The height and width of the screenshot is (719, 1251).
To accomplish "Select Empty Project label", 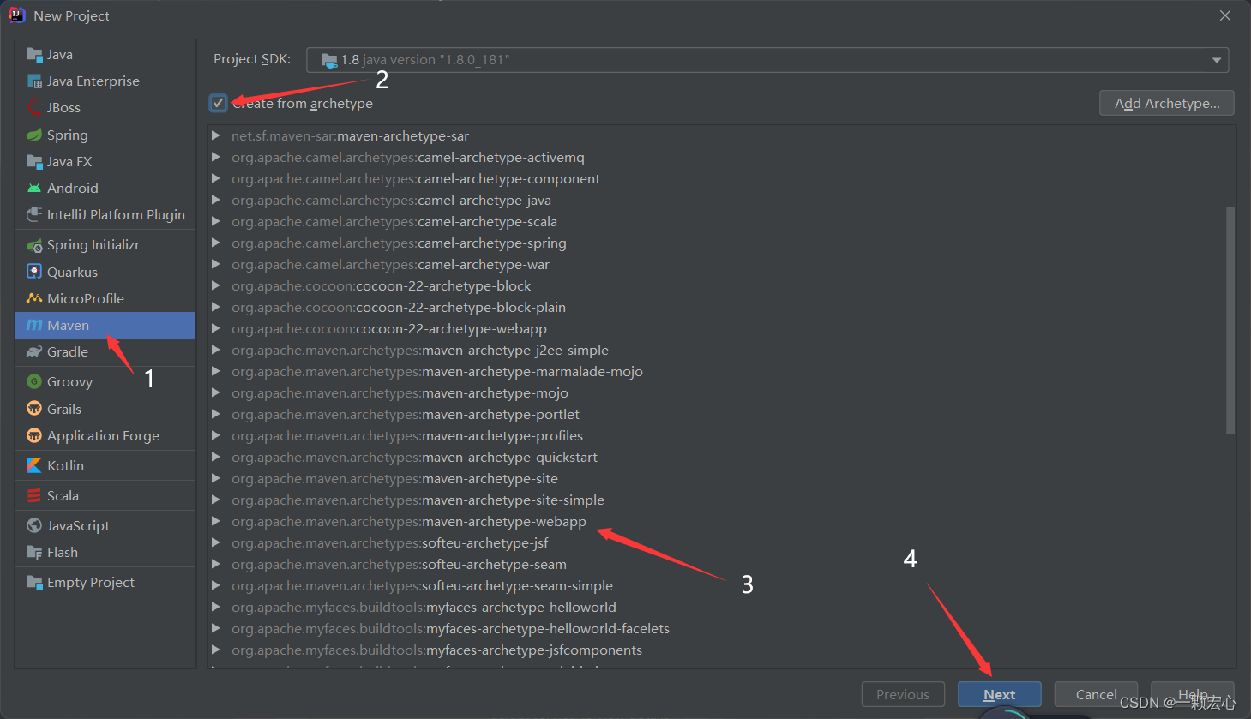I will (x=91, y=583).
